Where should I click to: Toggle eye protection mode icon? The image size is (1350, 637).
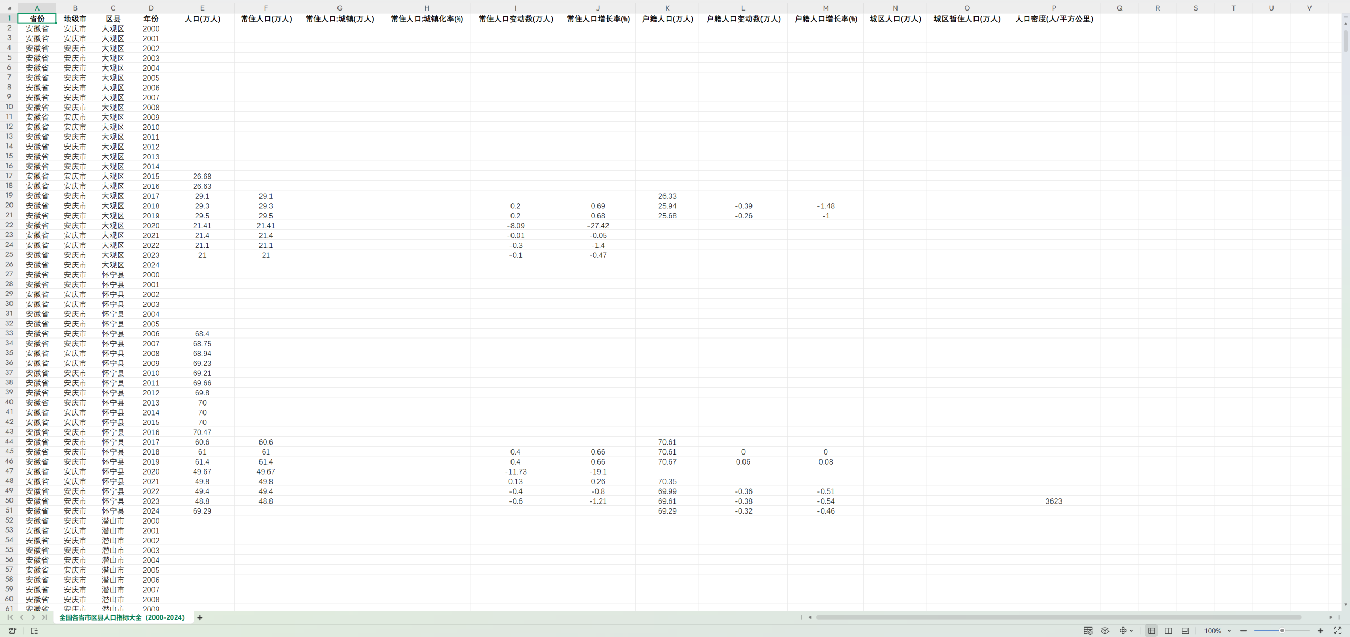1105,631
